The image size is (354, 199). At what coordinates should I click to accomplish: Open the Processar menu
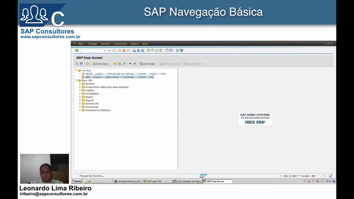(92, 44)
